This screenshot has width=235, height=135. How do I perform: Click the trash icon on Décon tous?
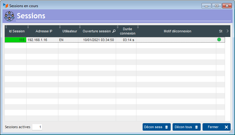pos(196,127)
